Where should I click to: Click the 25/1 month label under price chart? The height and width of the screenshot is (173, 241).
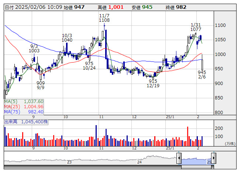tap(170, 117)
